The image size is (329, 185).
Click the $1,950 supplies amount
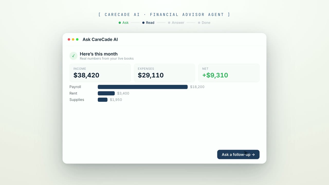pyautogui.click(x=116, y=100)
